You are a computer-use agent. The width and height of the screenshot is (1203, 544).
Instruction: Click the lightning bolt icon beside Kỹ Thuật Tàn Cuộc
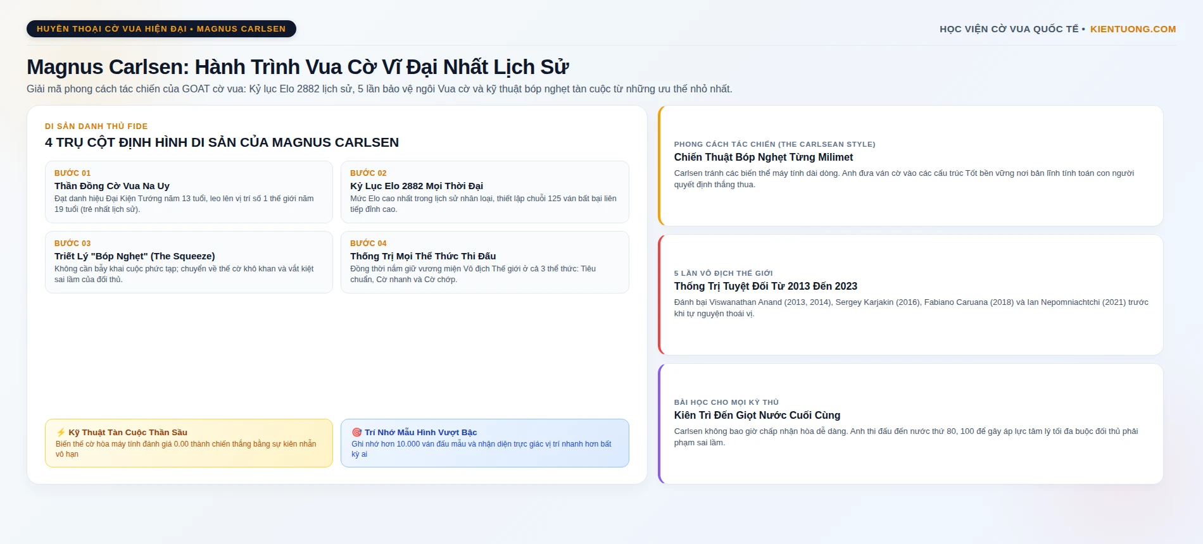click(x=61, y=433)
